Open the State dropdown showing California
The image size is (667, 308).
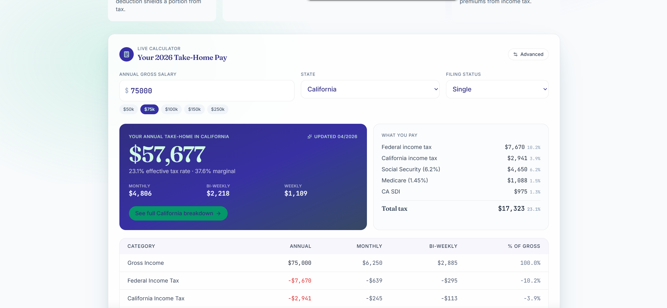point(370,89)
